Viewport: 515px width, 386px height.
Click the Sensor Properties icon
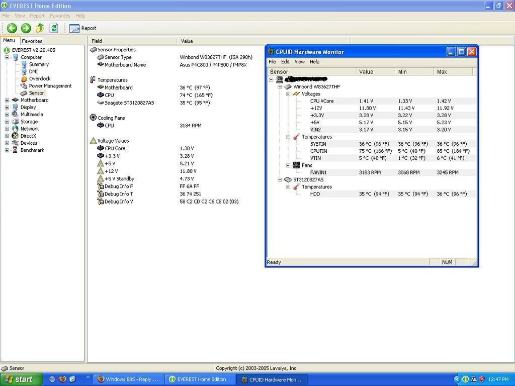93,50
